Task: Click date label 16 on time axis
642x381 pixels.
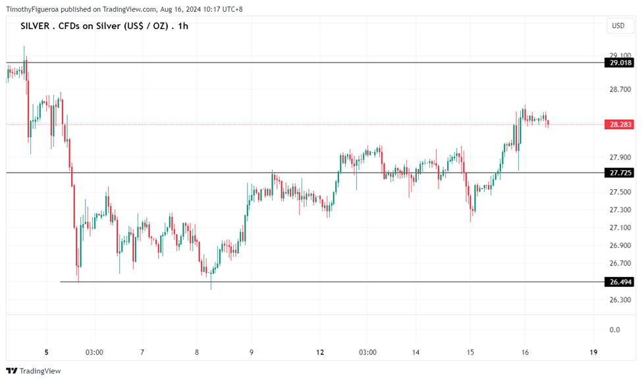Action: (525, 353)
